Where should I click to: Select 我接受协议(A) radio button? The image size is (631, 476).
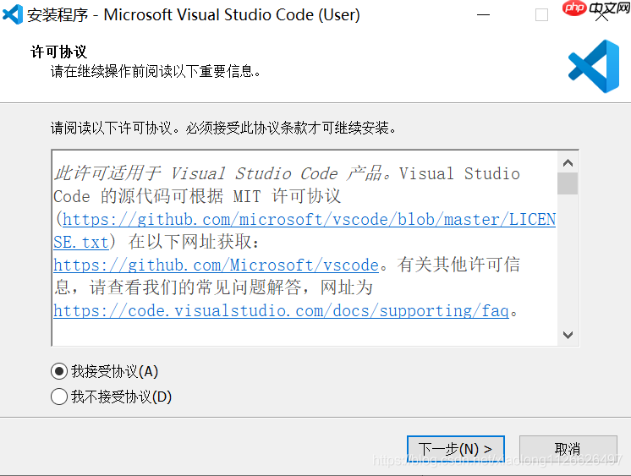pos(59,371)
